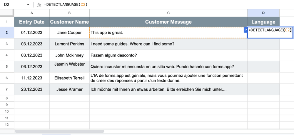This screenshot has height=135, width=294.
Task: Click the 'Fazem algum desconto?' message cell
Action: tap(168, 55)
